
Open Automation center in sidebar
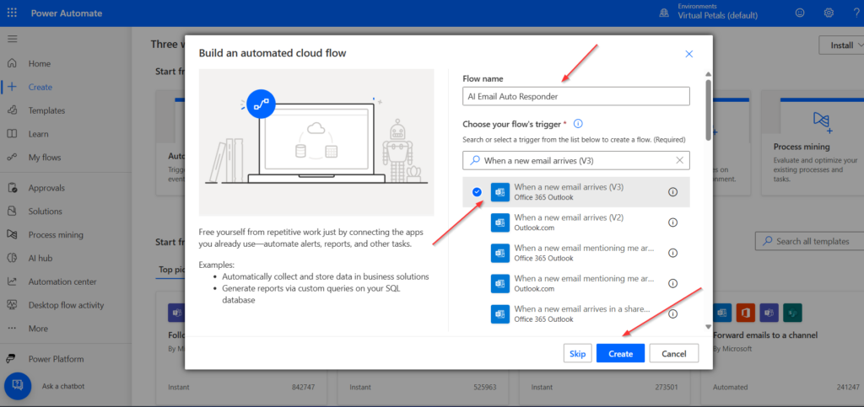[62, 281]
